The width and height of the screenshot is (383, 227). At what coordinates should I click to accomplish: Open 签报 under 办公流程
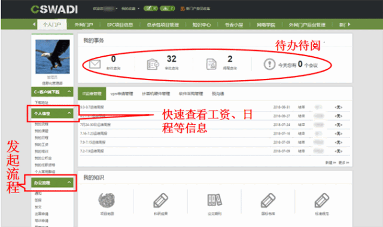pyautogui.click(x=38, y=200)
